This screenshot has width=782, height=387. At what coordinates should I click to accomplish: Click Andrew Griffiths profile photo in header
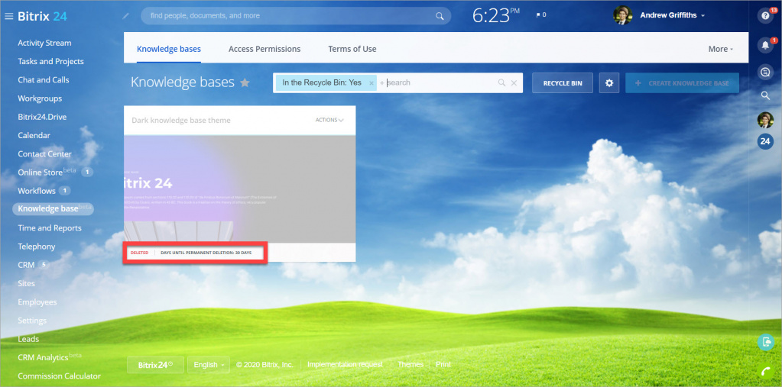pyautogui.click(x=622, y=15)
